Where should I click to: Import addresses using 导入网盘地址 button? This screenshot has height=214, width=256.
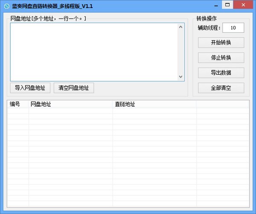point(30,88)
